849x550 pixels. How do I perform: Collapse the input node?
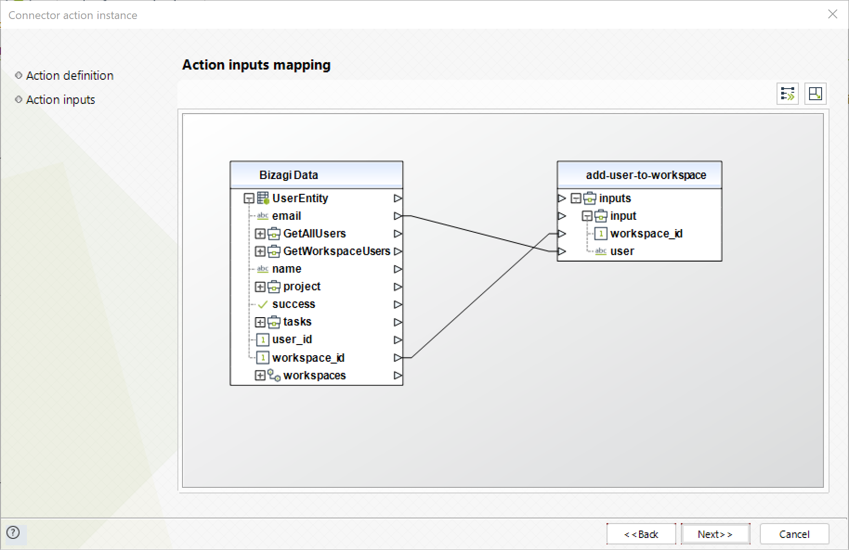point(587,216)
